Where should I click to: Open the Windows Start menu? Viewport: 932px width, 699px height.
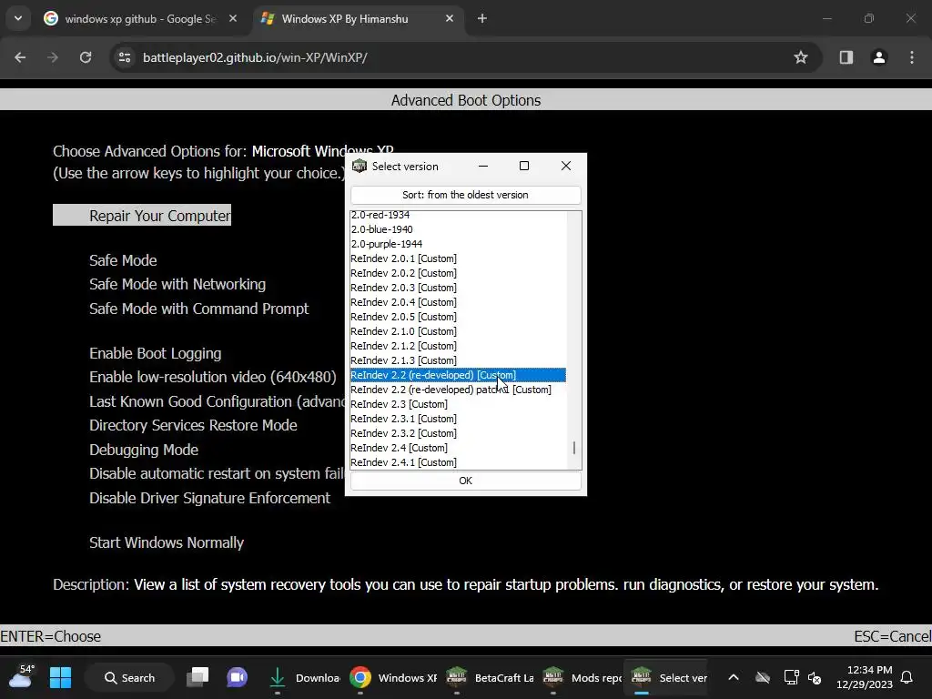pos(60,677)
